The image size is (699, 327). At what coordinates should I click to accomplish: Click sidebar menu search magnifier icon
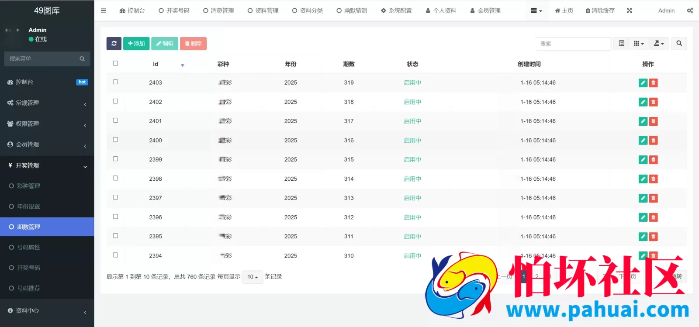[82, 59]
